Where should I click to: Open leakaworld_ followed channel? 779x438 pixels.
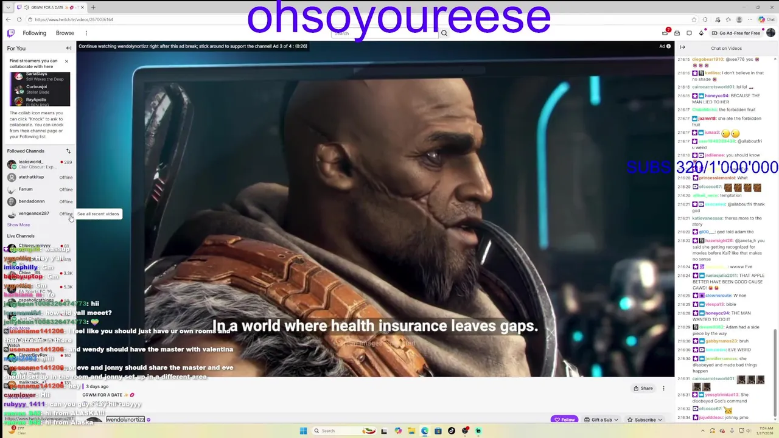tap(39, 164)
